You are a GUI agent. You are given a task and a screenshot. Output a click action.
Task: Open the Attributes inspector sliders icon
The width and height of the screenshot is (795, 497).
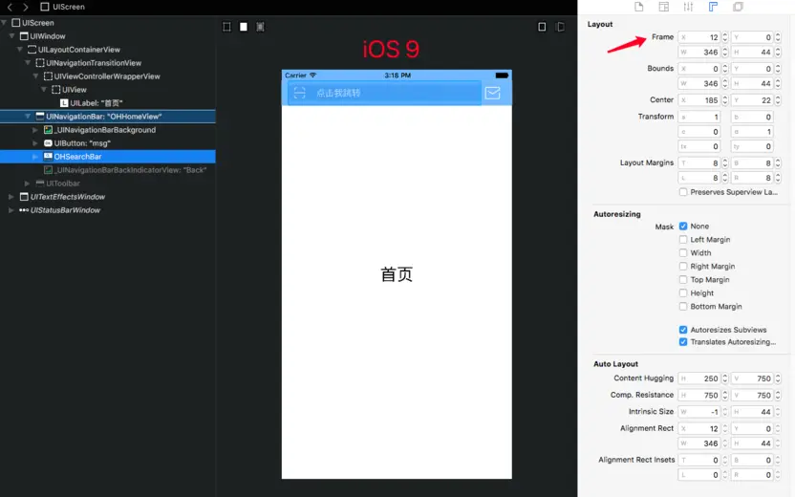coord(688,7)
